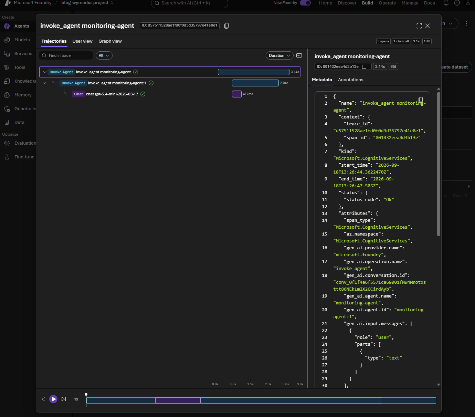
Task: Play the trace timeline
Action: [53, 399]
